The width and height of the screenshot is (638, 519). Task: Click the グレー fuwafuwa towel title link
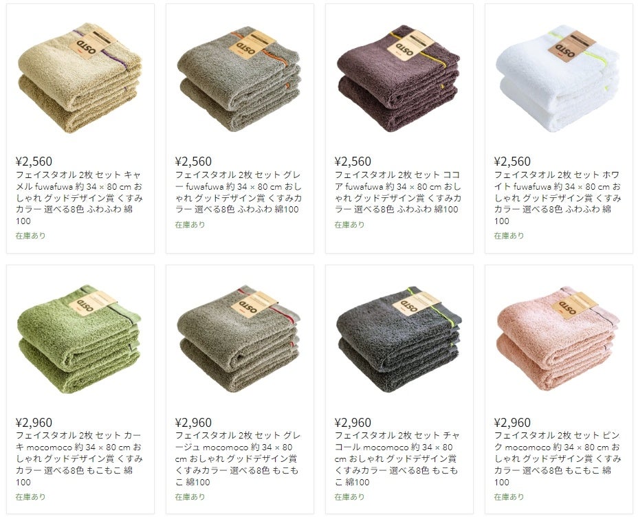(239, 192)
